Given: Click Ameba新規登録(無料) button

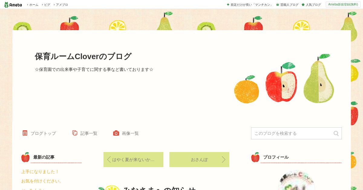Looking at the screenshot, I should (343, 5).
